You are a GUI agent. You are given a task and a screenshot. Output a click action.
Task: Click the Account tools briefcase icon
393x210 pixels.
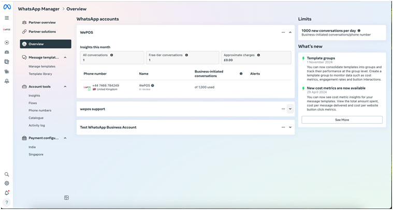[x=24, y=86]
